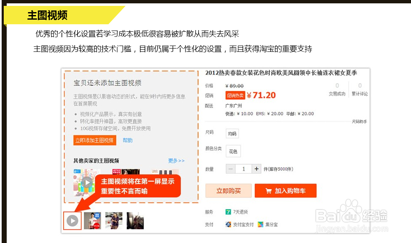Click the quantity input field showing 1
This screenshot has height=243, width=411.
(244, 169)
